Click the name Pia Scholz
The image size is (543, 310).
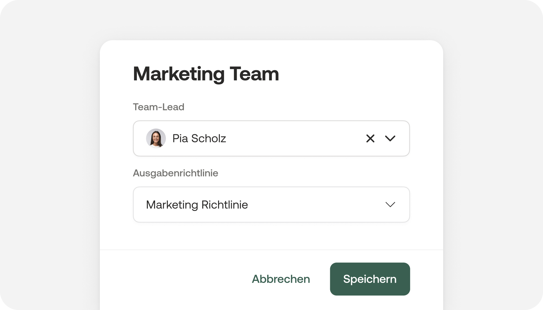click(199, 138)
